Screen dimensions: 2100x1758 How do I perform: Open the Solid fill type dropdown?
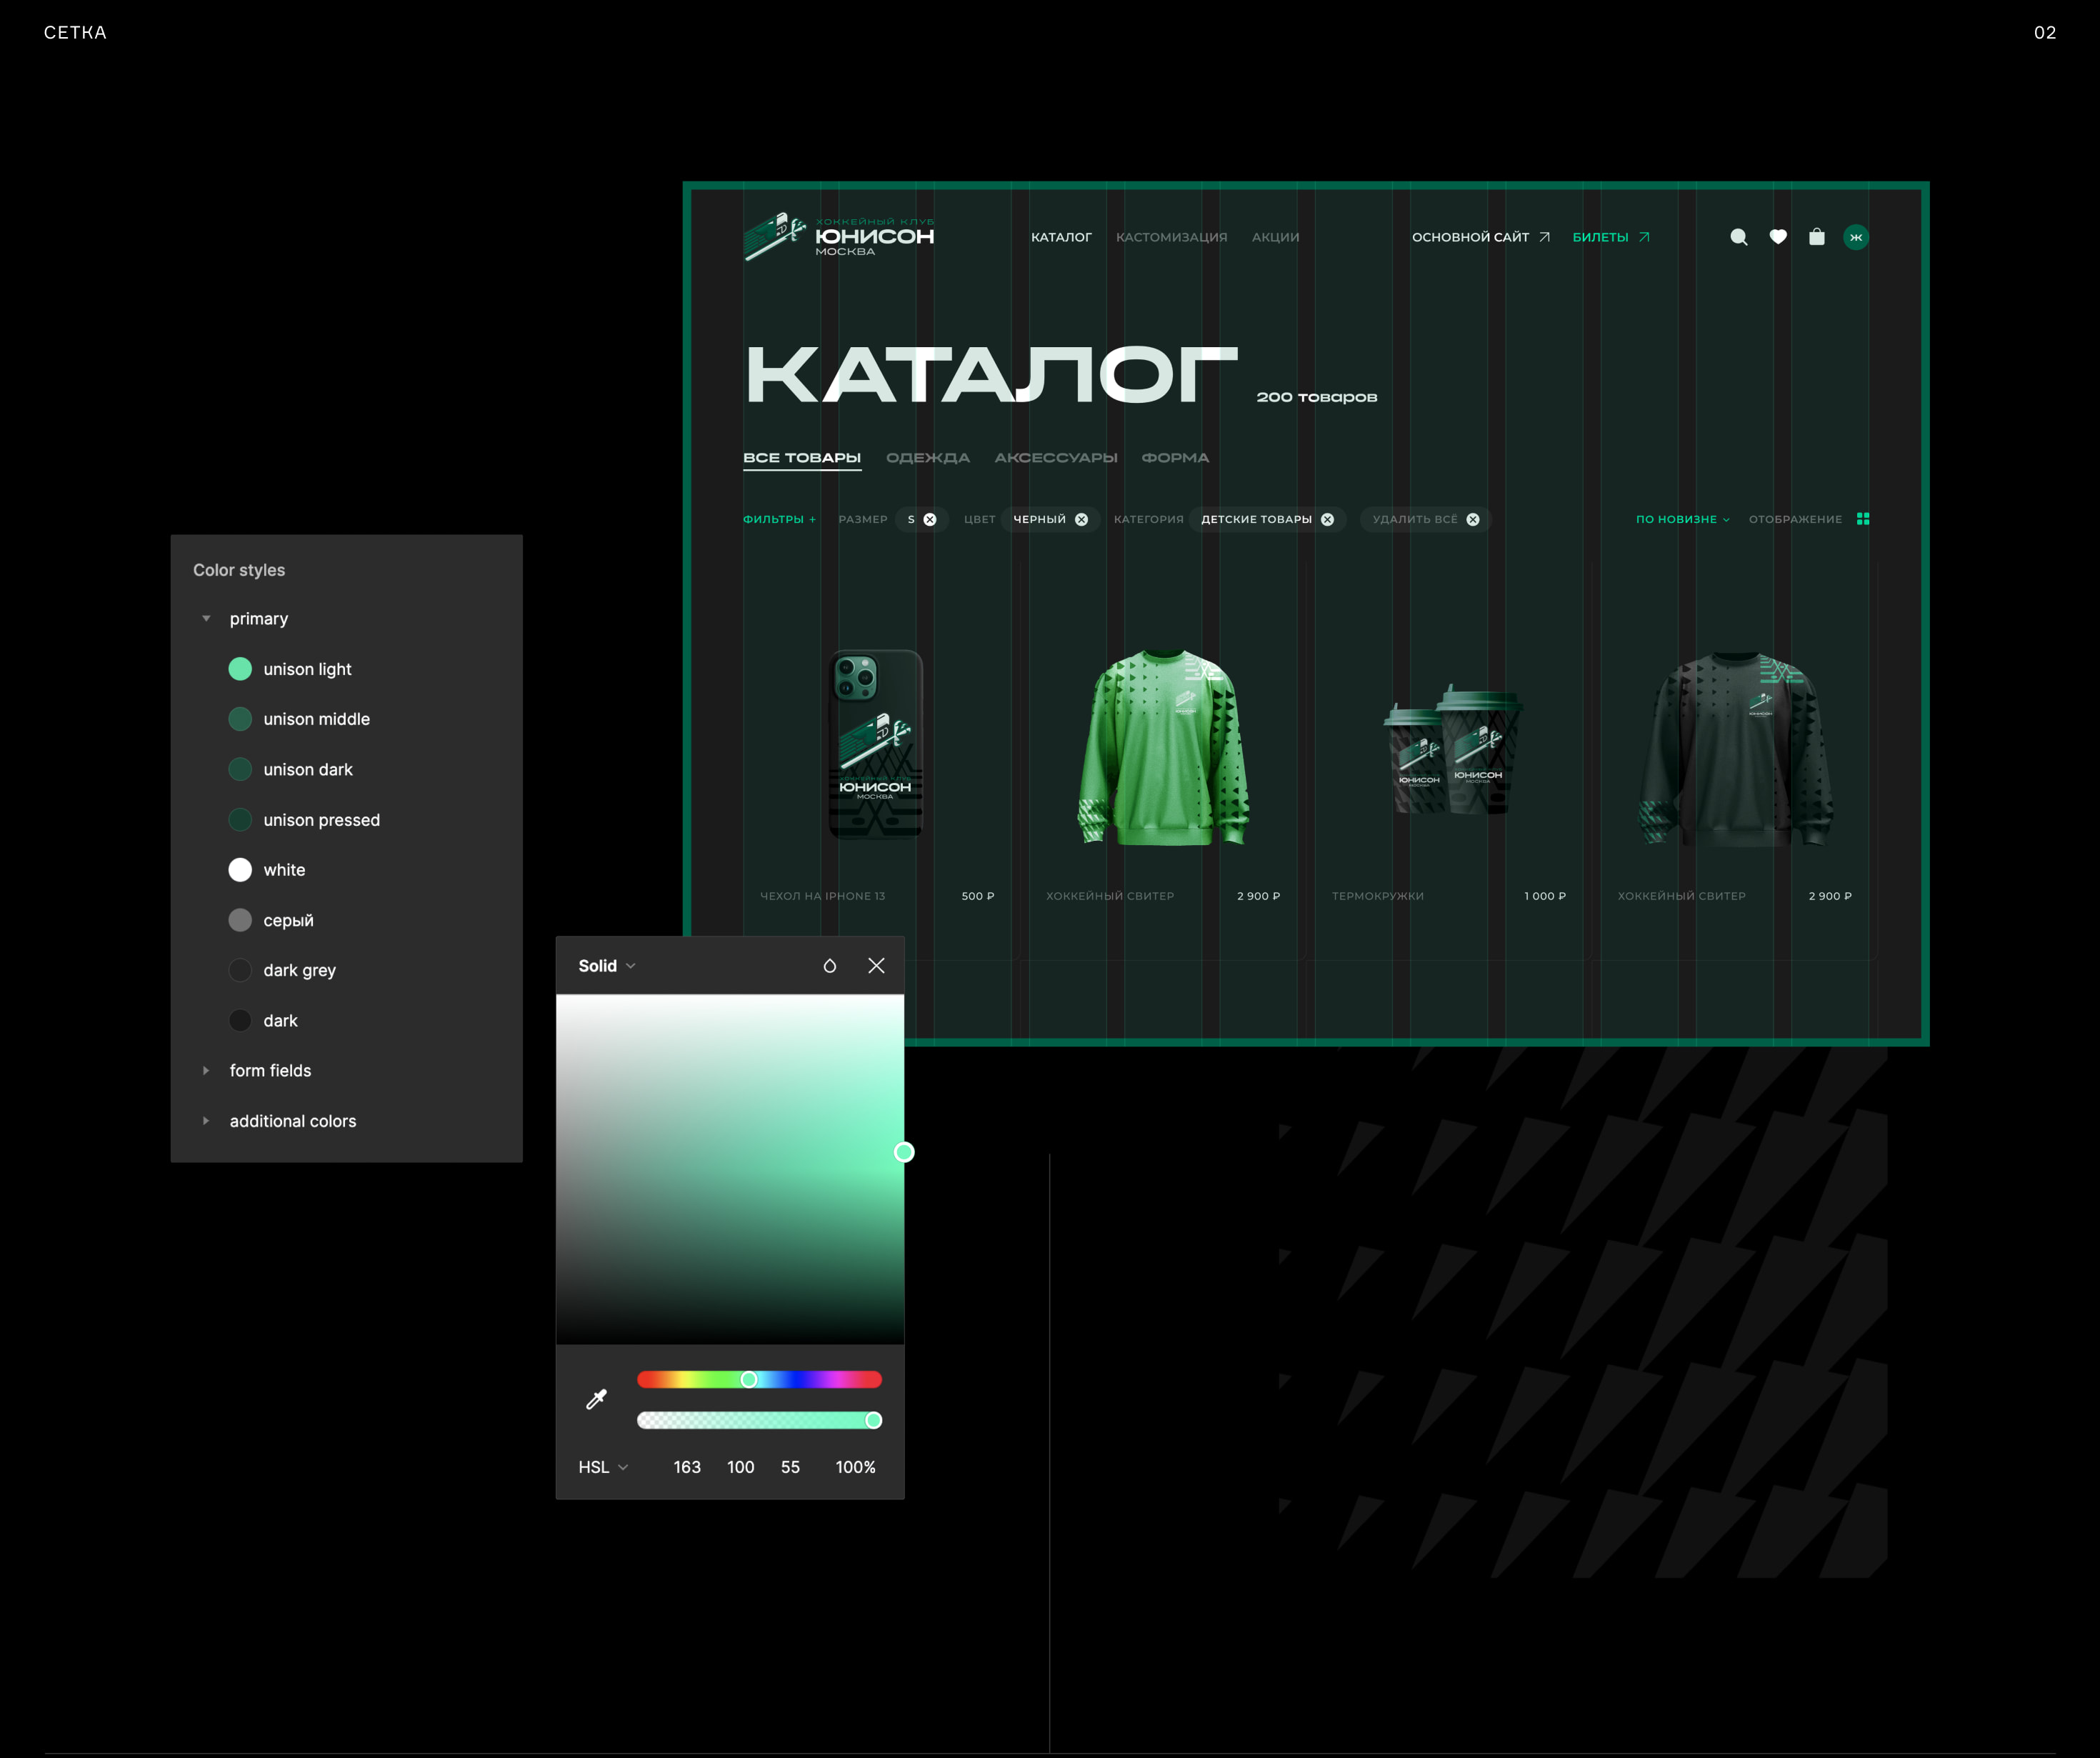(607, 966)
